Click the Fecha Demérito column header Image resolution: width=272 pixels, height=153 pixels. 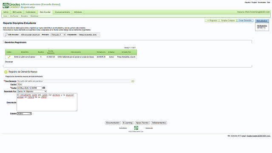pos(51,52)
